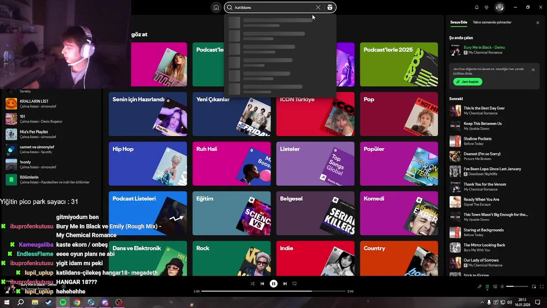Open the ICON Türkiye category card
547x308 pixels.
point(315,114)
